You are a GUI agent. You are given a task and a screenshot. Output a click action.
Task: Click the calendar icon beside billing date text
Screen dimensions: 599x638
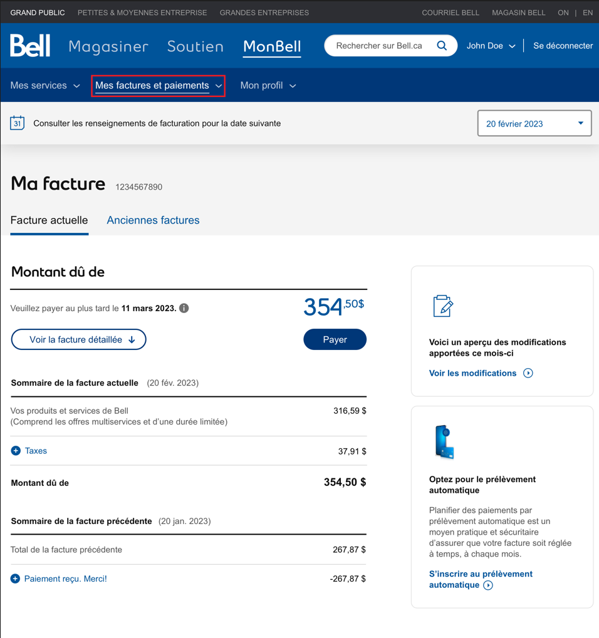click(18, 123)
